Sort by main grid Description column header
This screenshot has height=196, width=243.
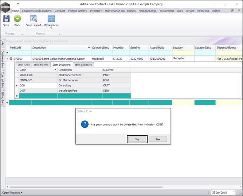[61, 47]
